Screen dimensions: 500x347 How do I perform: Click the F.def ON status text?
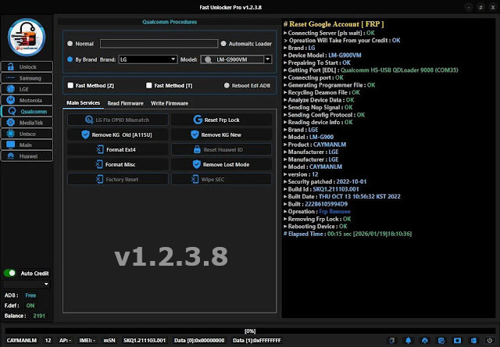(x=30, y=306)
